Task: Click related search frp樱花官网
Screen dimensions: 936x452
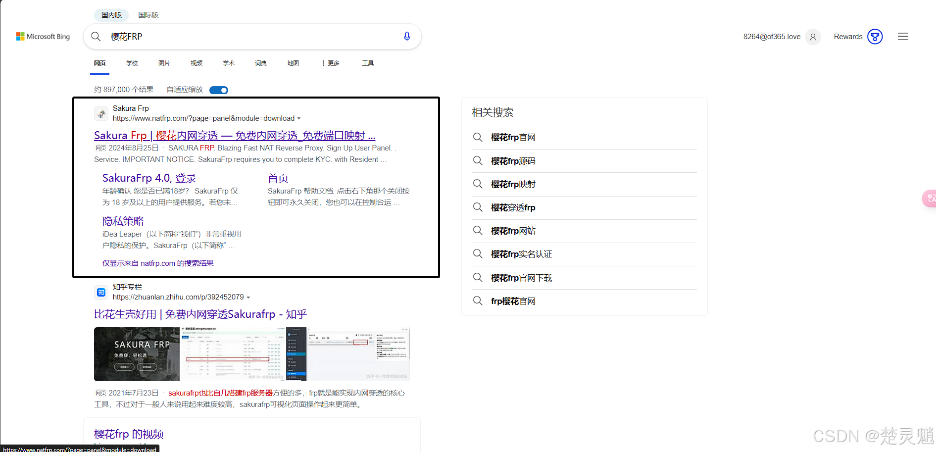Action: coord(513,301)
